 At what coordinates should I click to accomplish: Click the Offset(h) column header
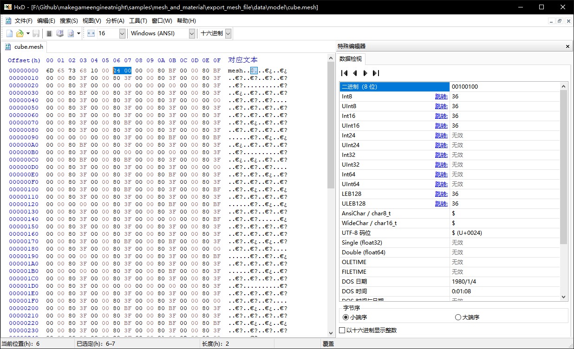(x=24, y=60)
